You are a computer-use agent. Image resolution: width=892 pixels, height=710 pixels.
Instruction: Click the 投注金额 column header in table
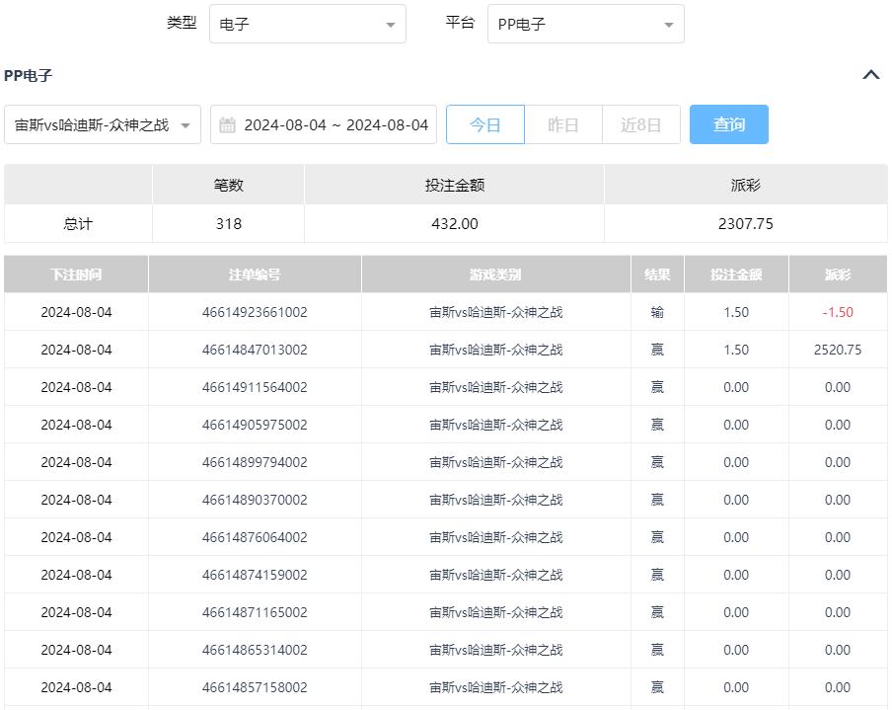tap(736, 275)
